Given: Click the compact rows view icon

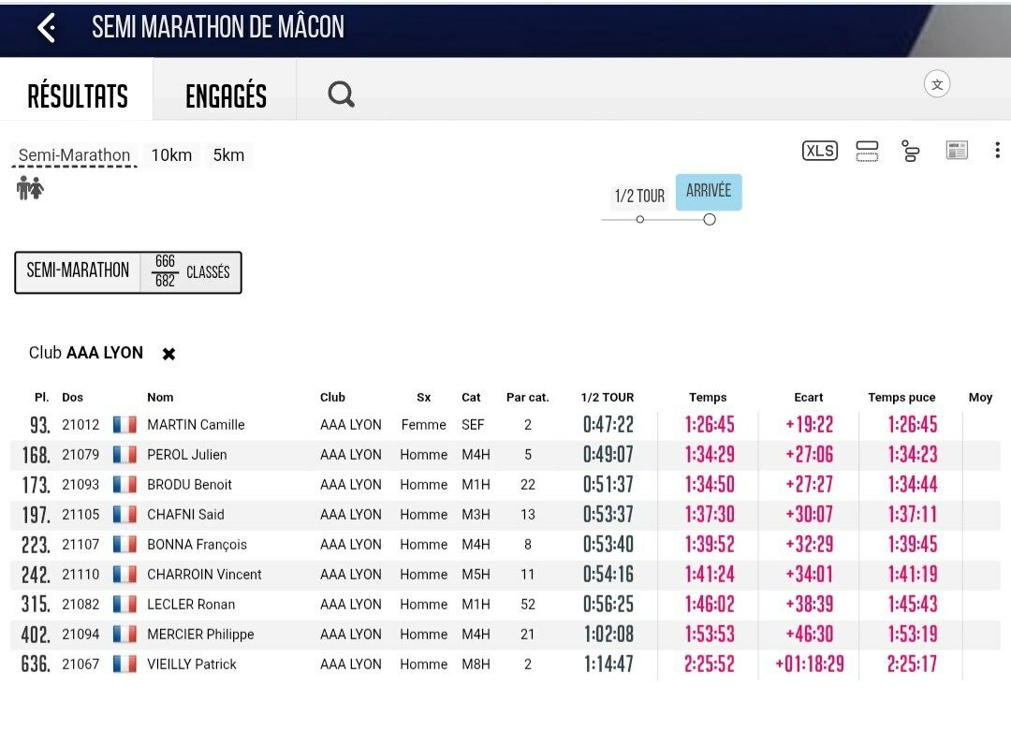Looking at the screenshot, I should tap(867, 152).
